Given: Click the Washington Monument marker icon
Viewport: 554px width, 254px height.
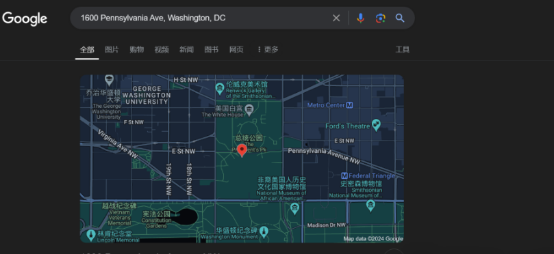Looking at the screenshot, I should point(264,232).
